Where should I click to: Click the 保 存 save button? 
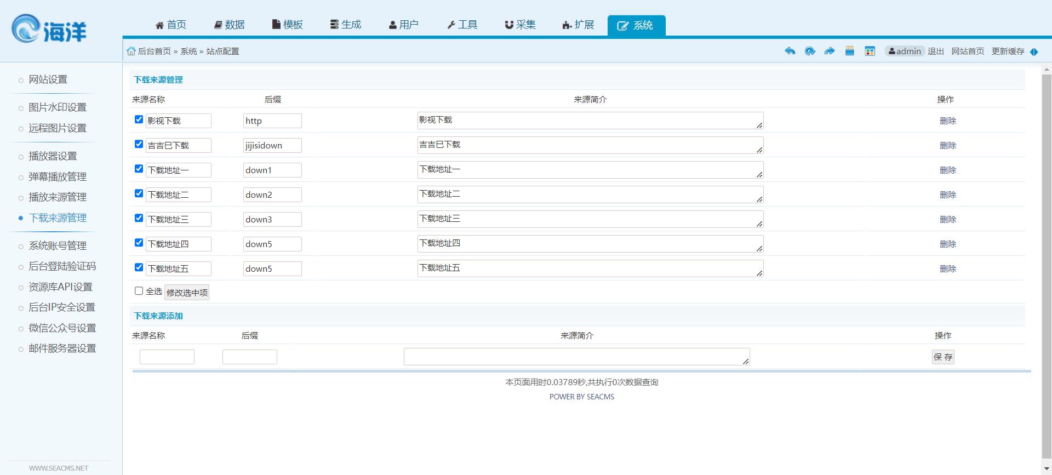click(943, 357)
